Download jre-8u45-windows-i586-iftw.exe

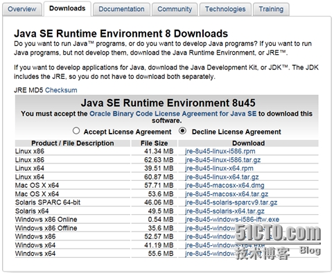coord(232,220)
